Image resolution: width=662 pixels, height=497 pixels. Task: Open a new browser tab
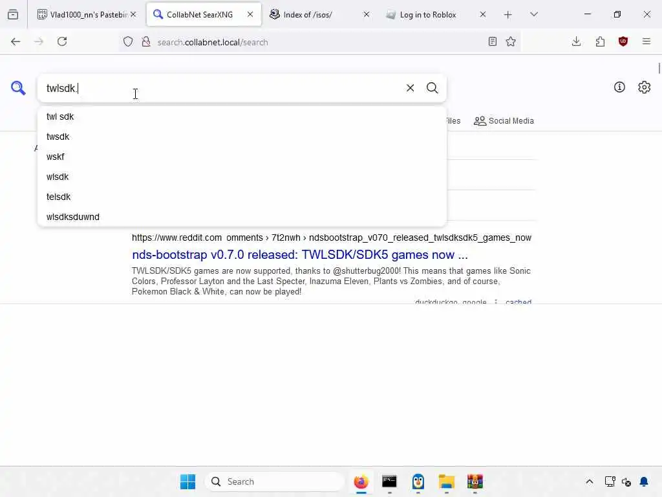point(508,15)
